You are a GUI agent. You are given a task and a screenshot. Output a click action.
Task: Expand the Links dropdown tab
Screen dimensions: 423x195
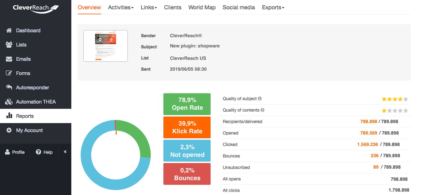pos(149,7)
